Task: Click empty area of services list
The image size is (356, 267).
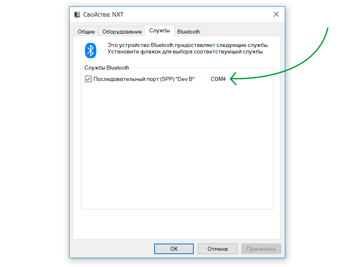Action: pos(177,145)
